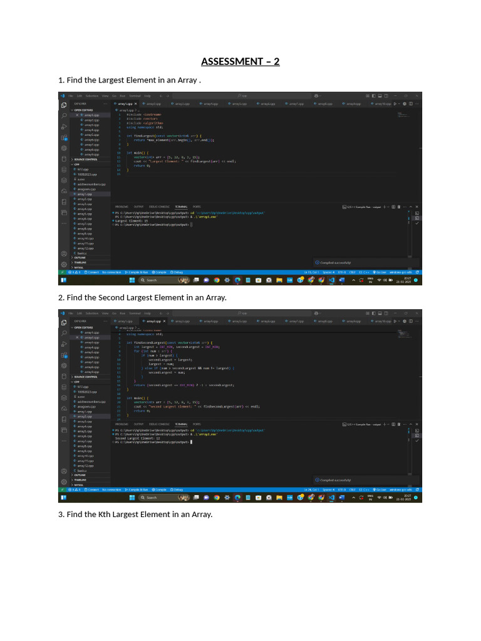Click Split Editor icon in second screenshot top right
481x641 pixels.
click(411, 321)
